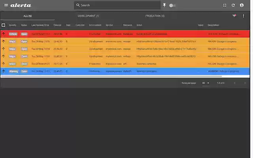The image size is (253, 158).
Task: Sort by Last Receive Time column
Action: (x=40, y=25)
